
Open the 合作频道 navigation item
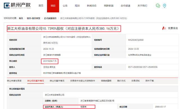tap(125, 6)
